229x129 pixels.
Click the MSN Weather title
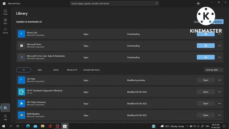click(33, 114)
